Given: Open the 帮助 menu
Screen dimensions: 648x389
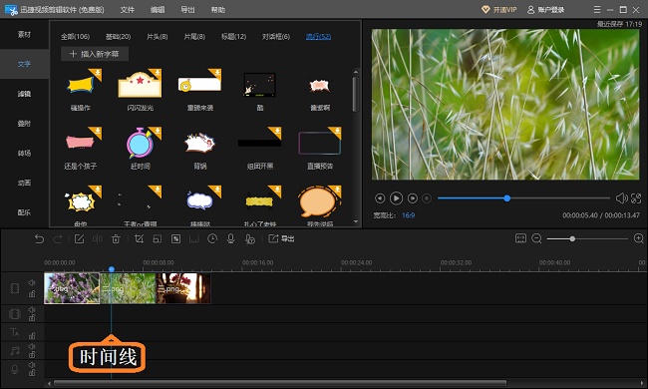Looking at the screenshot, I should tap(217, 10).
